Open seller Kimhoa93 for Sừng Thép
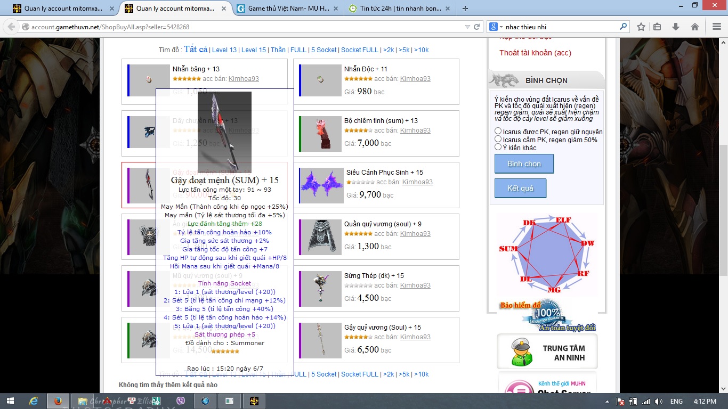728x409 pixels. coord(415,285)
